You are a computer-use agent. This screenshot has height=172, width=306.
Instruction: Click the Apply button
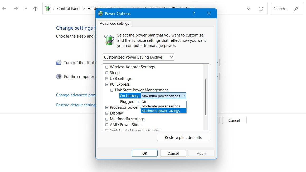tap(201, 153)
